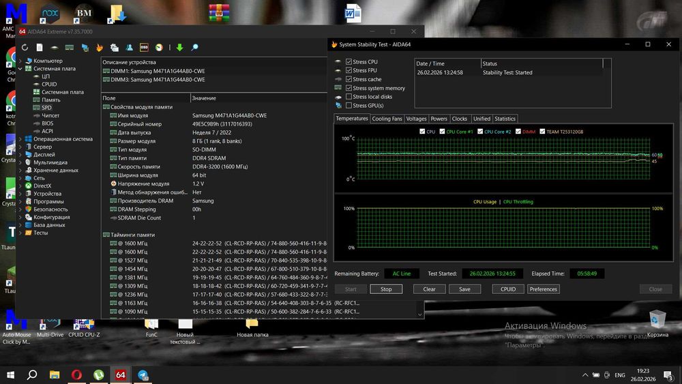Switch to the Powers tab

pyautogui.click(x=439, y=119)
